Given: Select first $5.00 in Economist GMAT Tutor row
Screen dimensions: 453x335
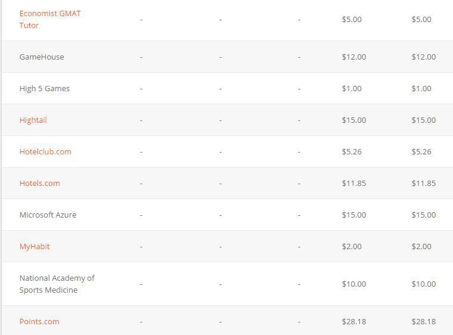Looking at the screenshot, I should [x=352, y=19].
